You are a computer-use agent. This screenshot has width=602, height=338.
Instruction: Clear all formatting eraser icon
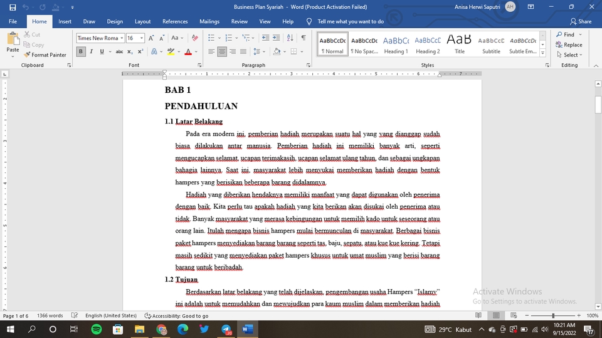[x=194, y=38]
